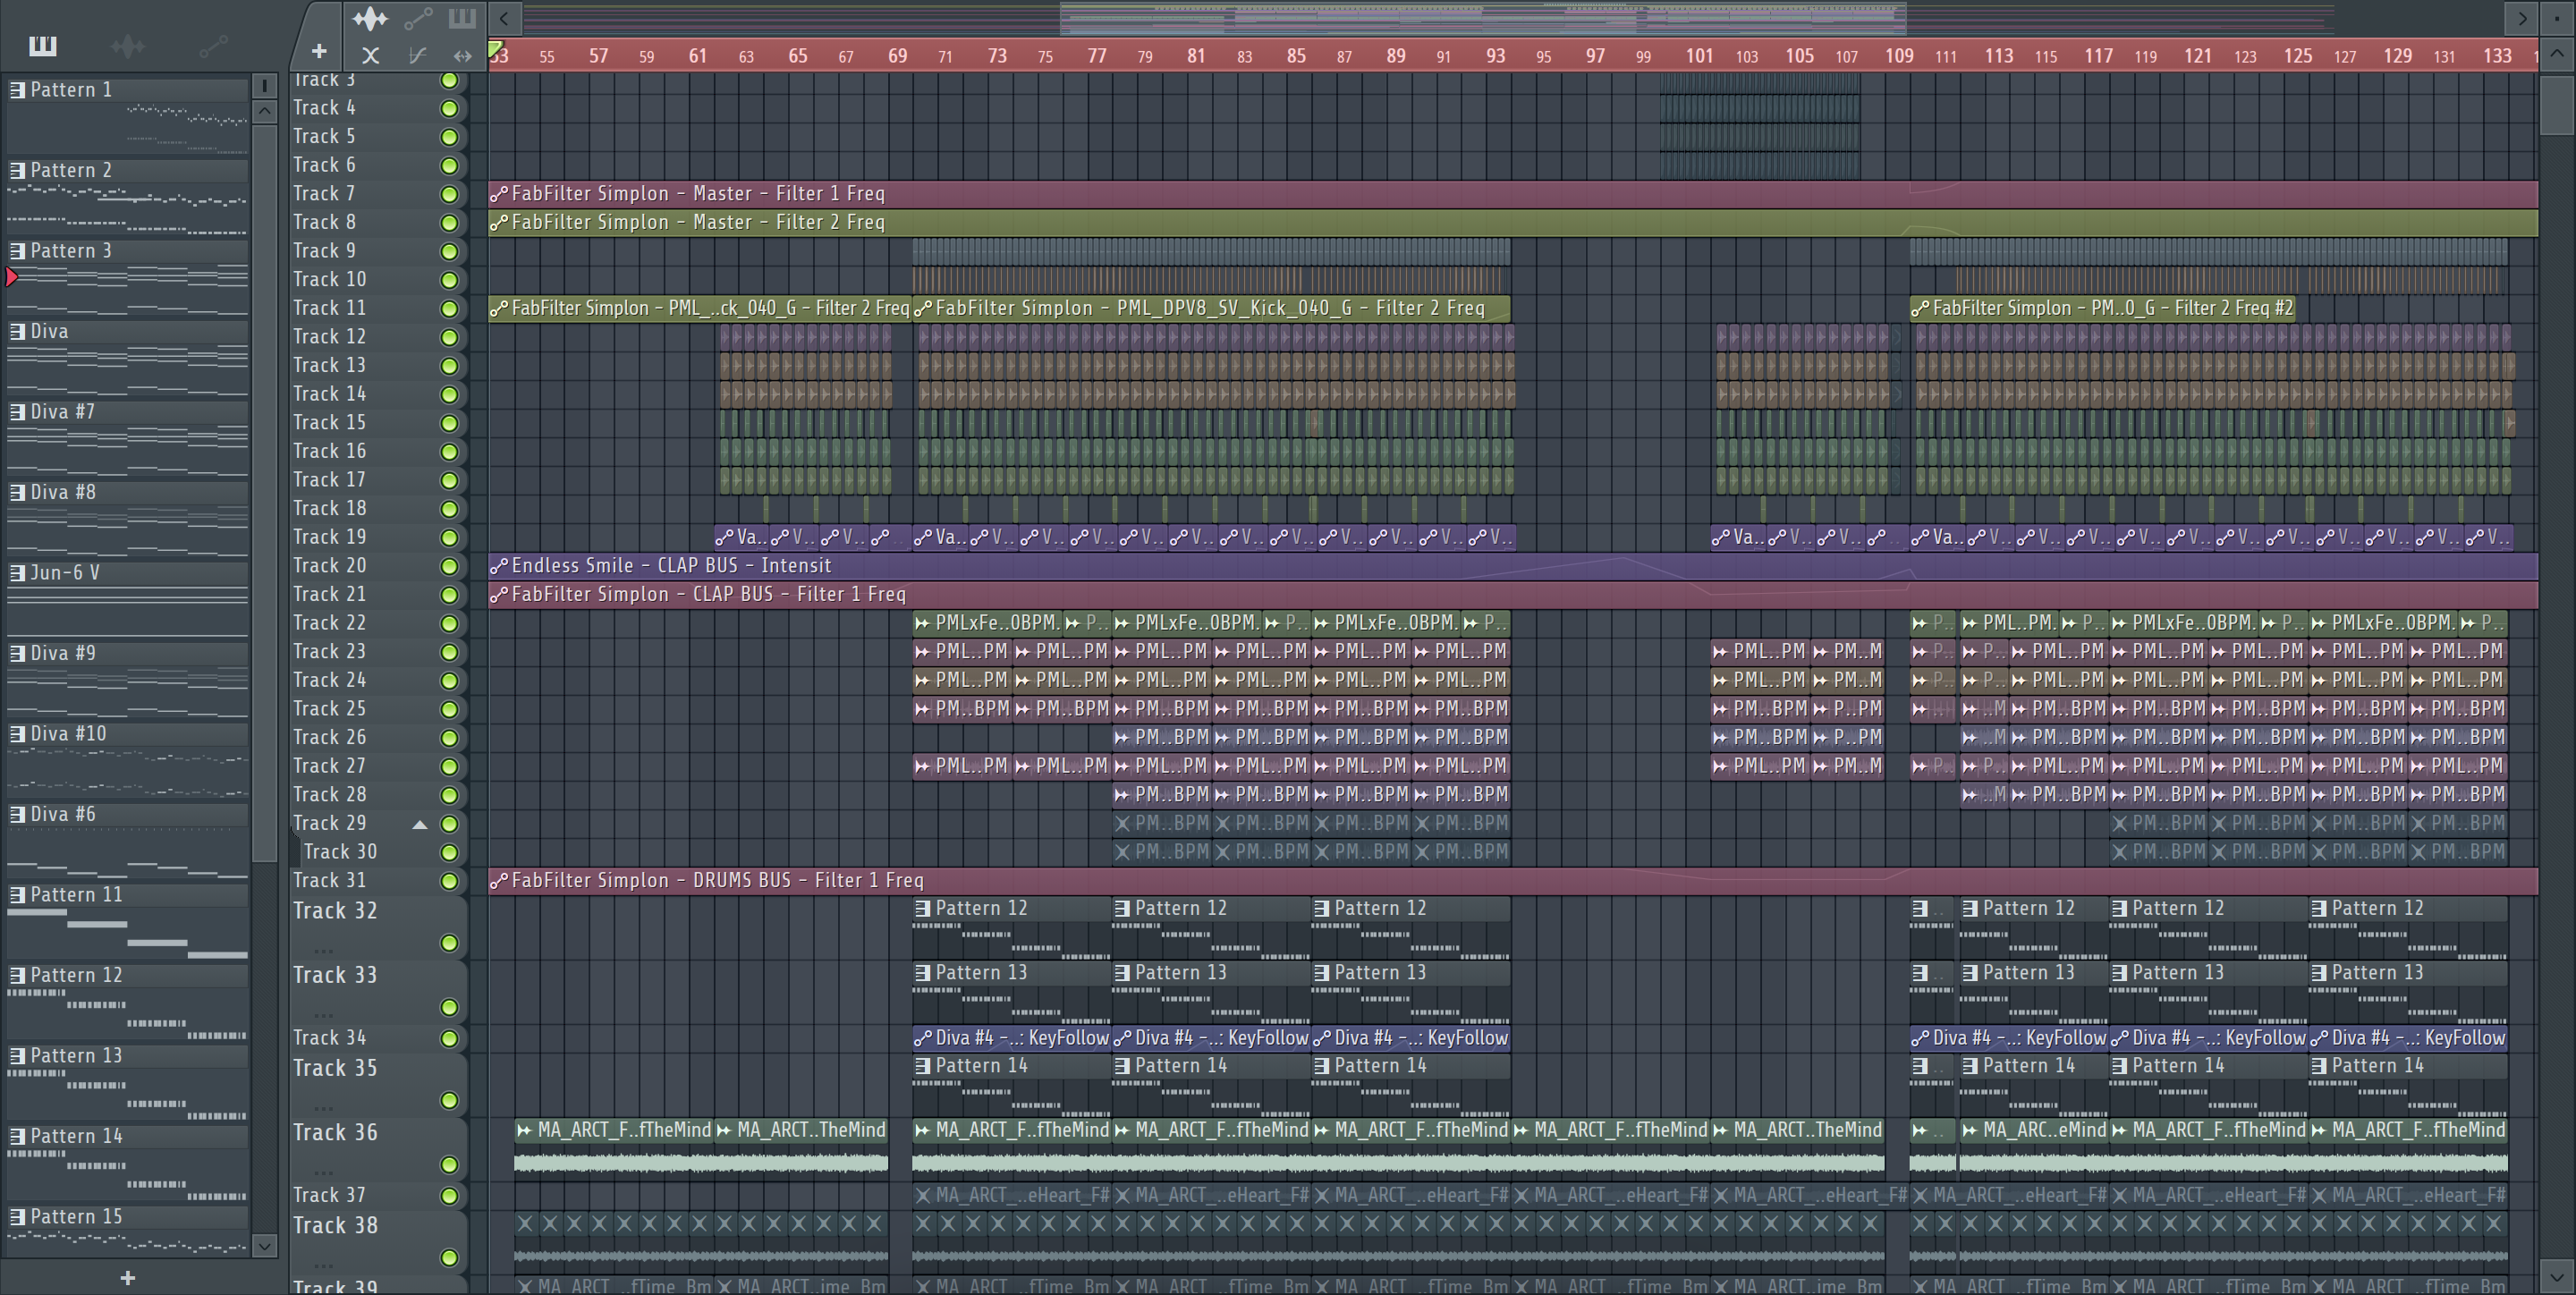Click the Diva #7 pattern icon
The height and width of the screenshot is (1295, 2576).
tap(17, 412)
